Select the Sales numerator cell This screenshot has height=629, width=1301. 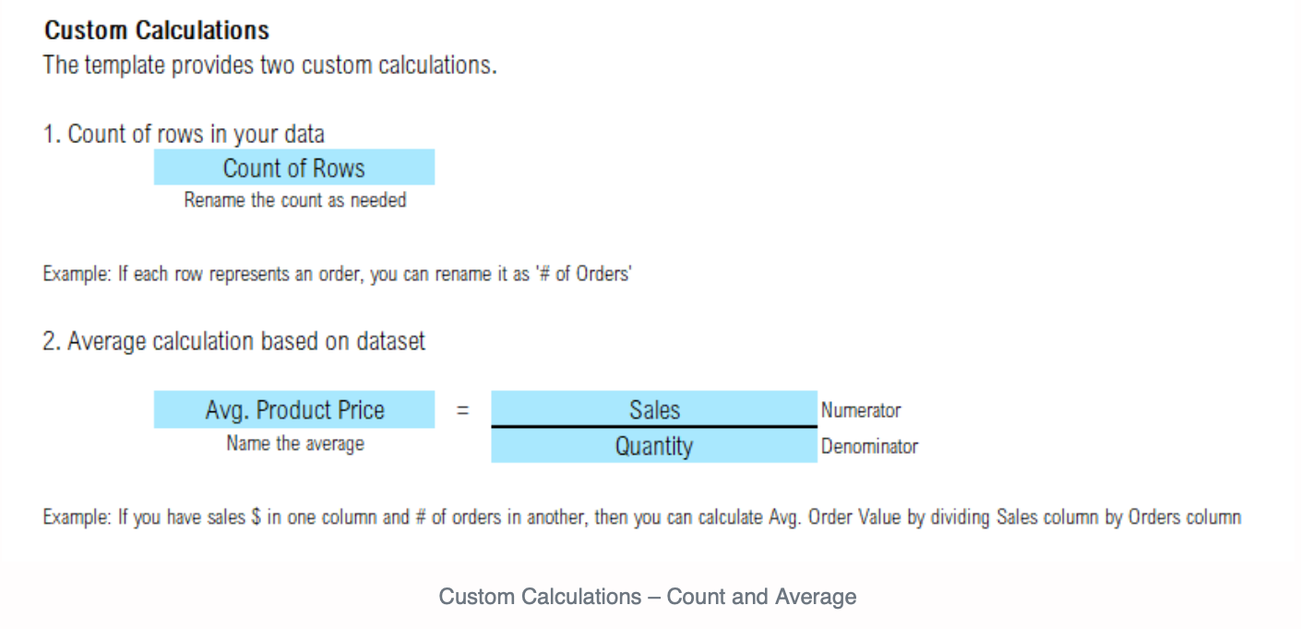[x=654, y=409]
